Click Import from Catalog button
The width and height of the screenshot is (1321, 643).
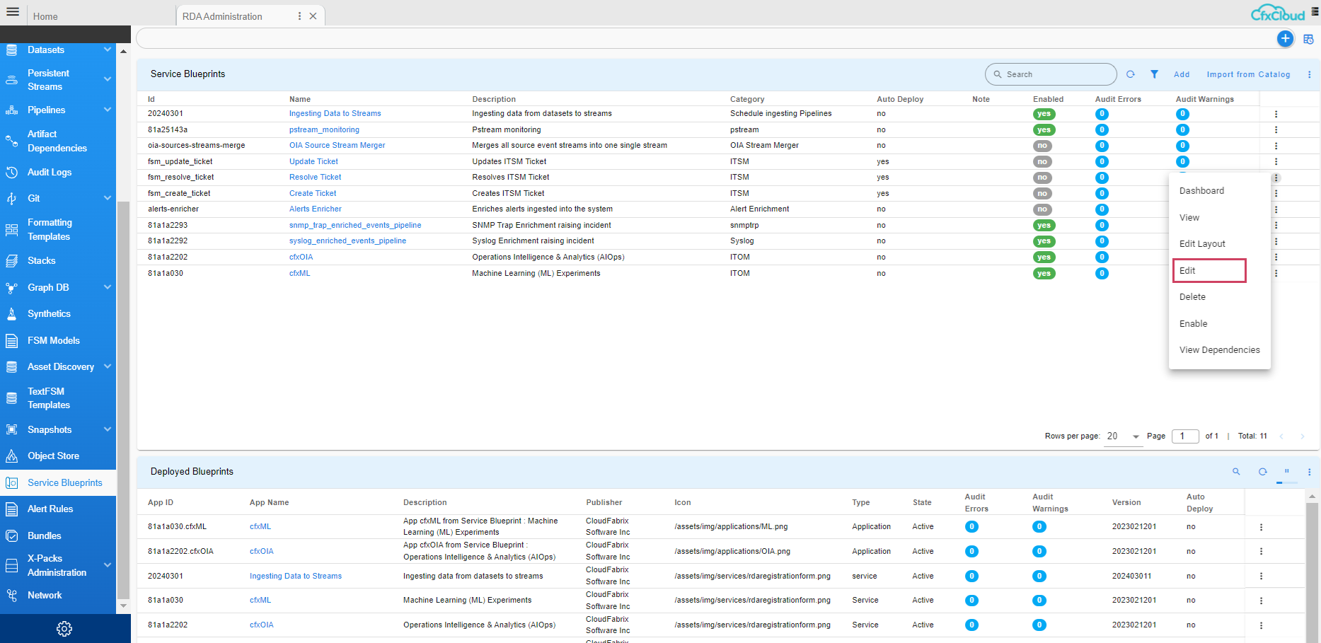[x=1248, y=74]
